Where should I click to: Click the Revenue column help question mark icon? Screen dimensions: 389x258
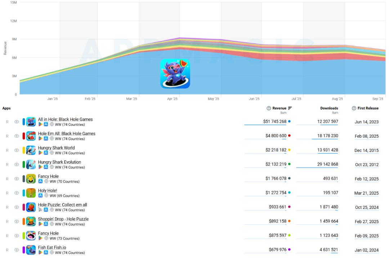(268, 108)
